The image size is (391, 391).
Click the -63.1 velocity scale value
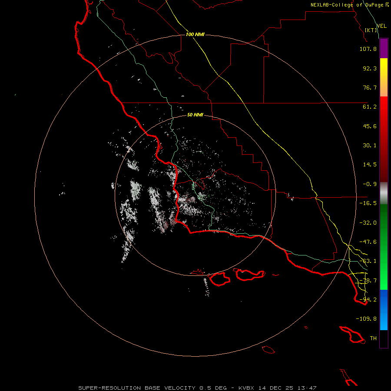368,261
